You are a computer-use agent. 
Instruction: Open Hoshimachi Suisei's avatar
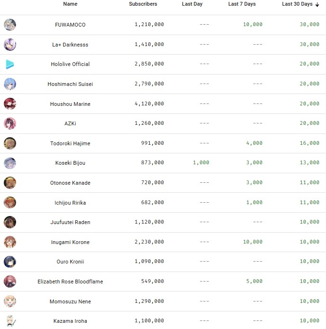[10, 84]
